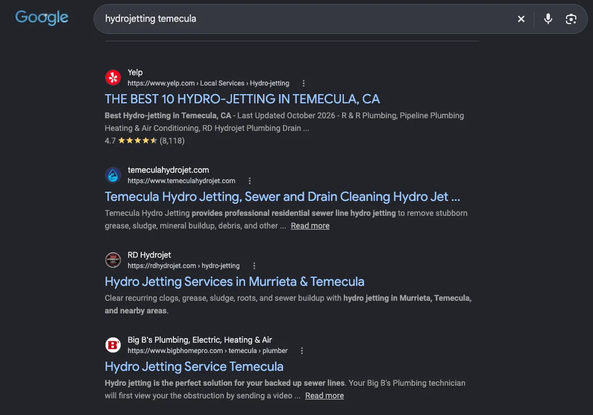Open Hydro Jetting Services in Murrieta & Temecula
This screenshot has height=415, width=593.
point(234,282)
